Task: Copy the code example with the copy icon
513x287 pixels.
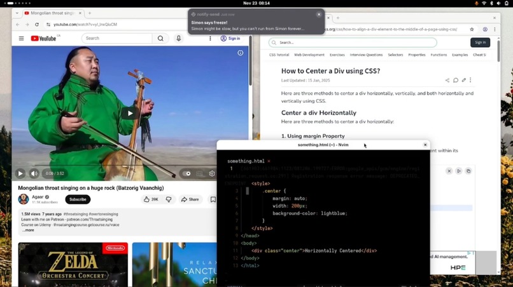Action: [x=468, y=171]
